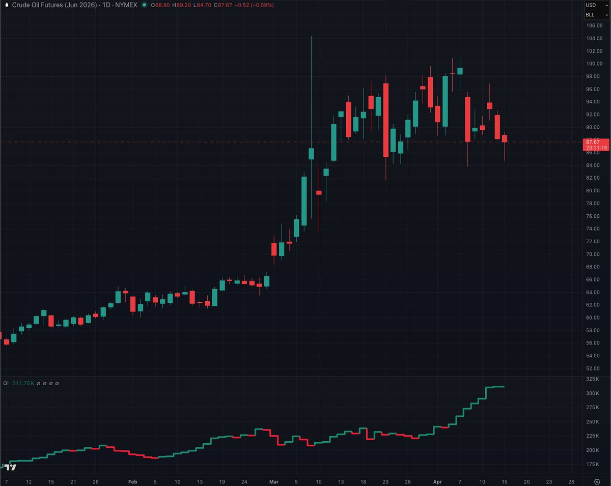Click the 80.00 price scale label
The image size is (611, 486).
tap(592, 191)
